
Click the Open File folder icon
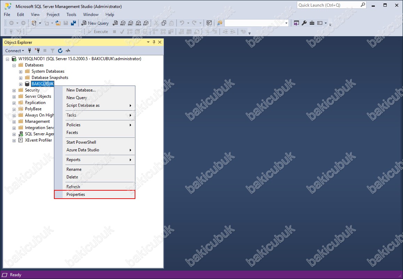point(58,23)
